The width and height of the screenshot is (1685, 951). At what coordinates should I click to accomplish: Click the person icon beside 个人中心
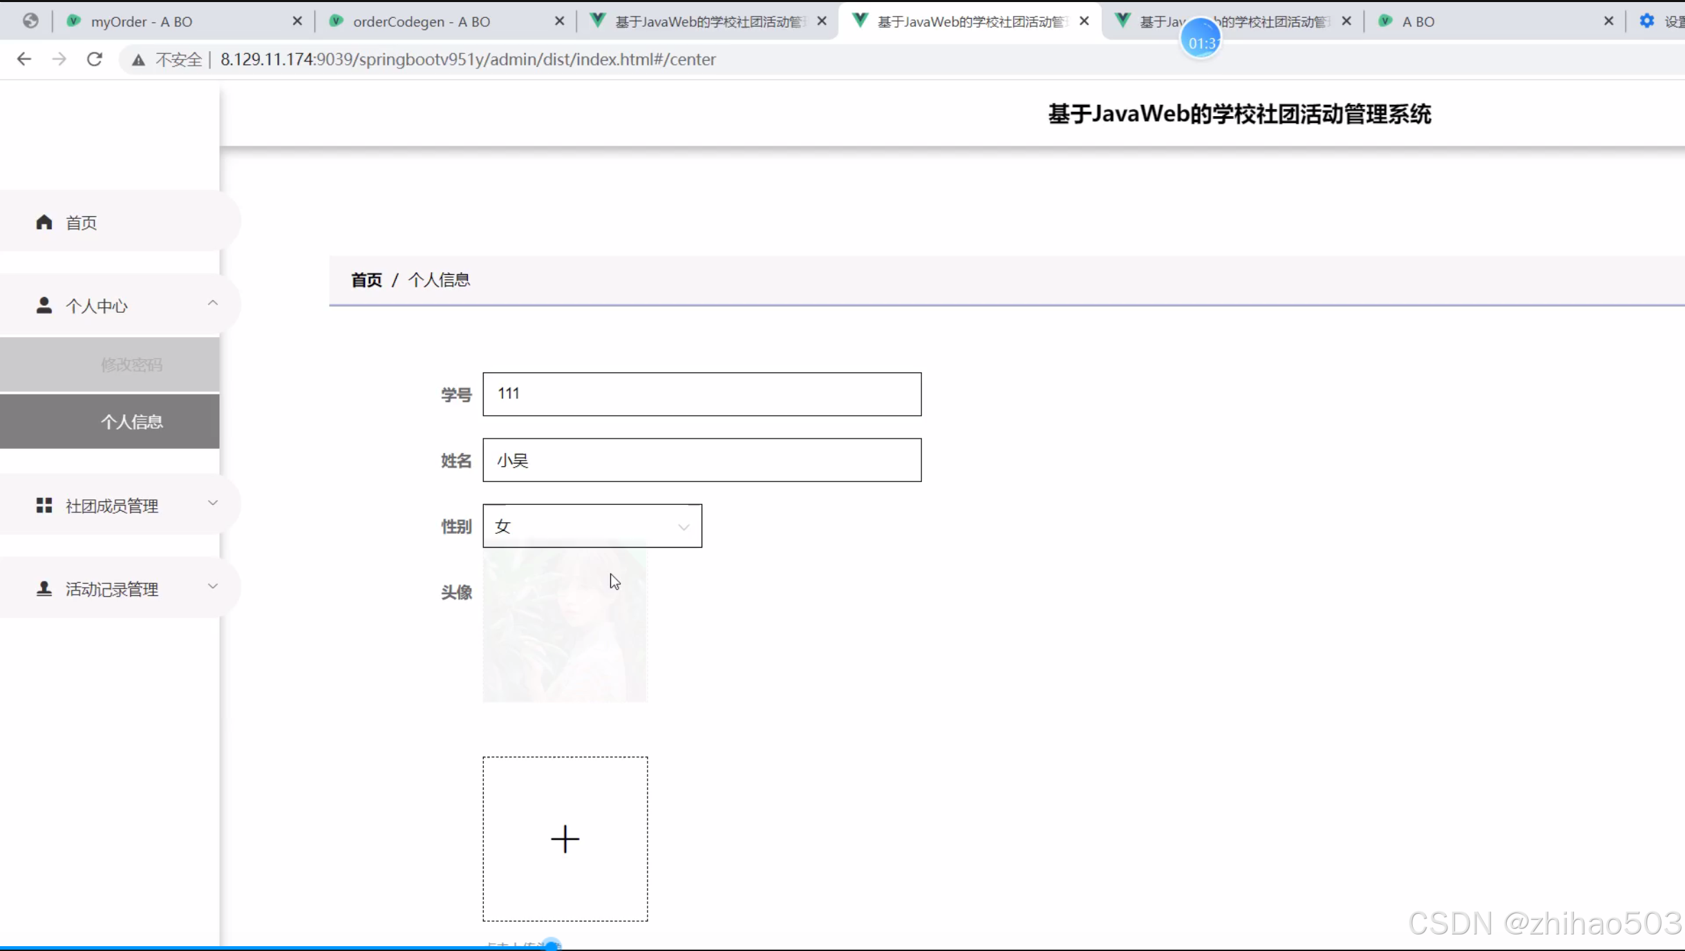point(44,305)
